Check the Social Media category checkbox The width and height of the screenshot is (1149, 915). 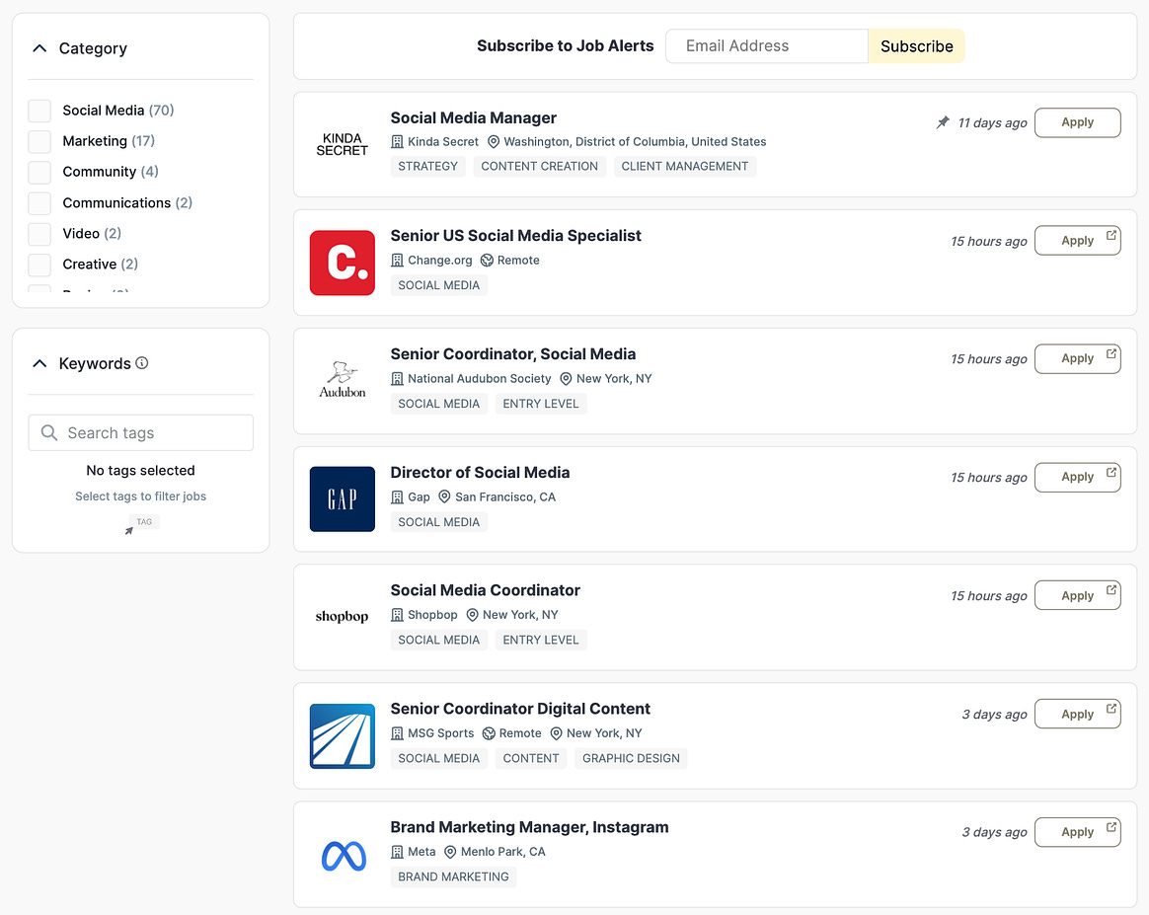click(39, 111)
